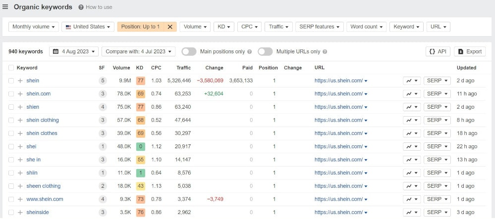
Task: Open the trend chart button for shiin
Action: pyautogui.click(x=412, y=173)
